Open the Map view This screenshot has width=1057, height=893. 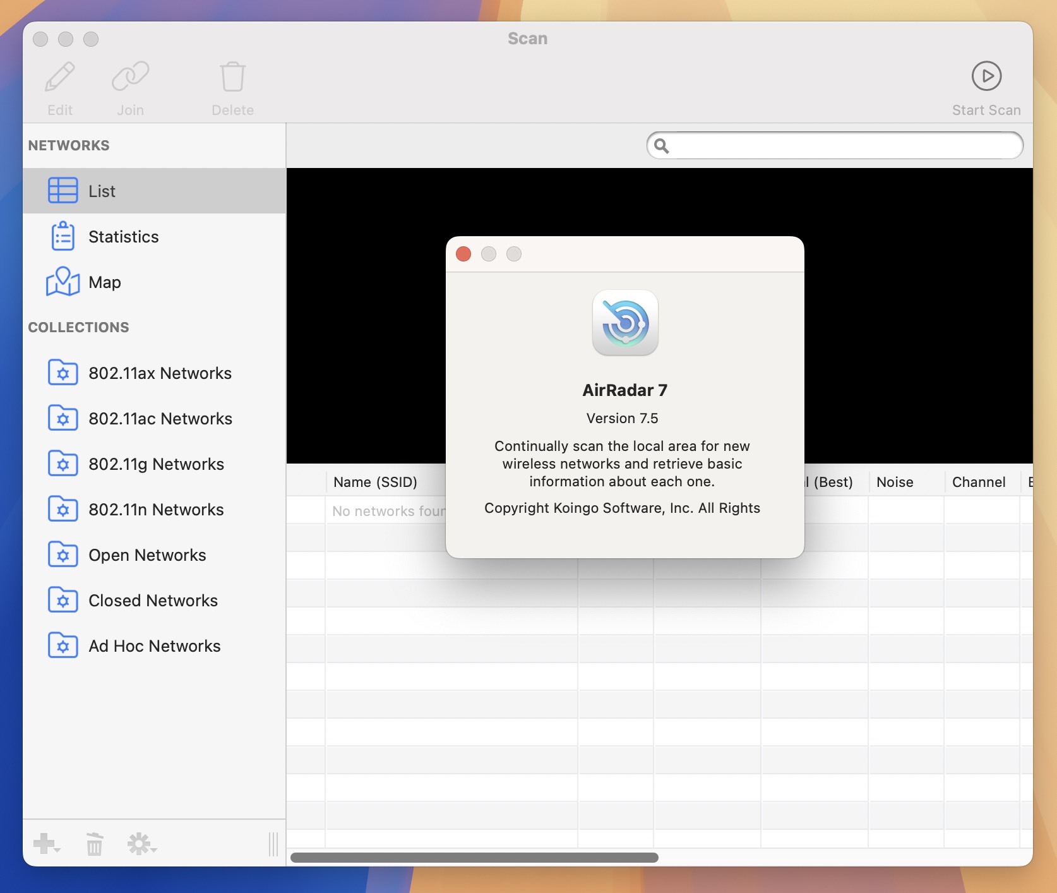point(154,282)
